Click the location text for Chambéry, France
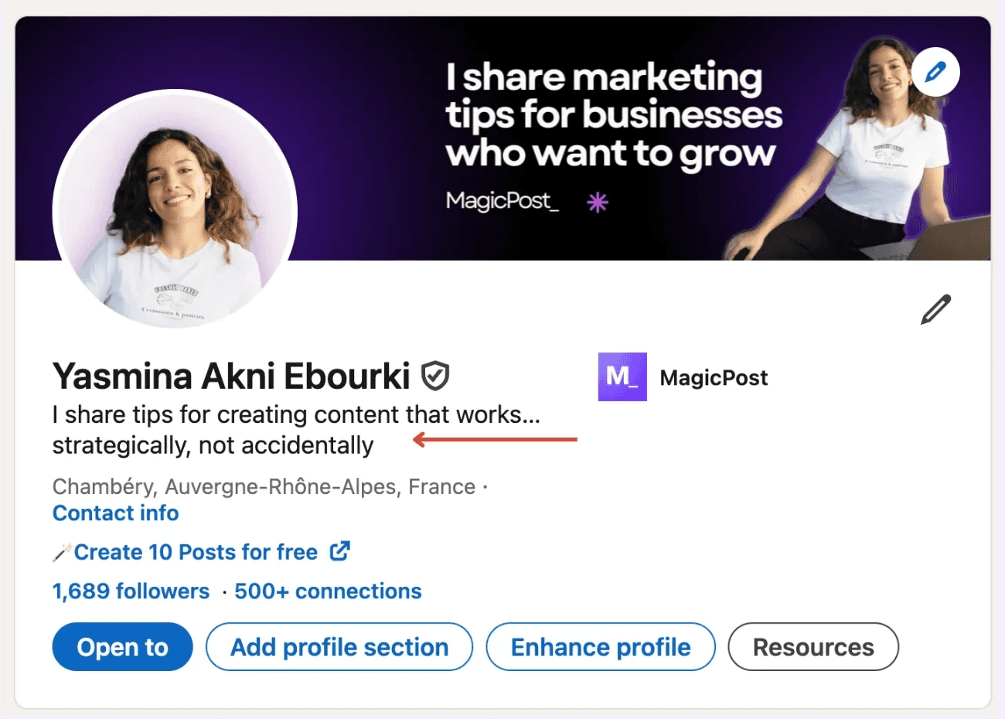The height and width of the screenshot is (719, 1005). pyautogui.click(x=263, y=486)
